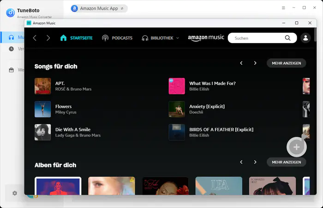Click the toolbox icon in the TuneBoto sidebar
Image resolution: width=323 pixels, height=208 pixels.
point(12,70)
